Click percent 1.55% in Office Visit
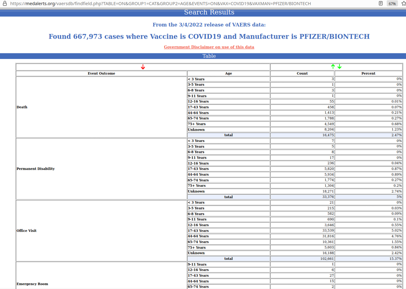Screen dimensions: 406x289 coord(368,242)
